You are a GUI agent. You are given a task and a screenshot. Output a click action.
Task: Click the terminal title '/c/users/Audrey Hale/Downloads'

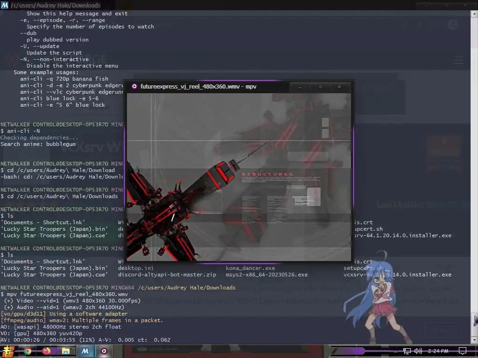coord(56,5)
